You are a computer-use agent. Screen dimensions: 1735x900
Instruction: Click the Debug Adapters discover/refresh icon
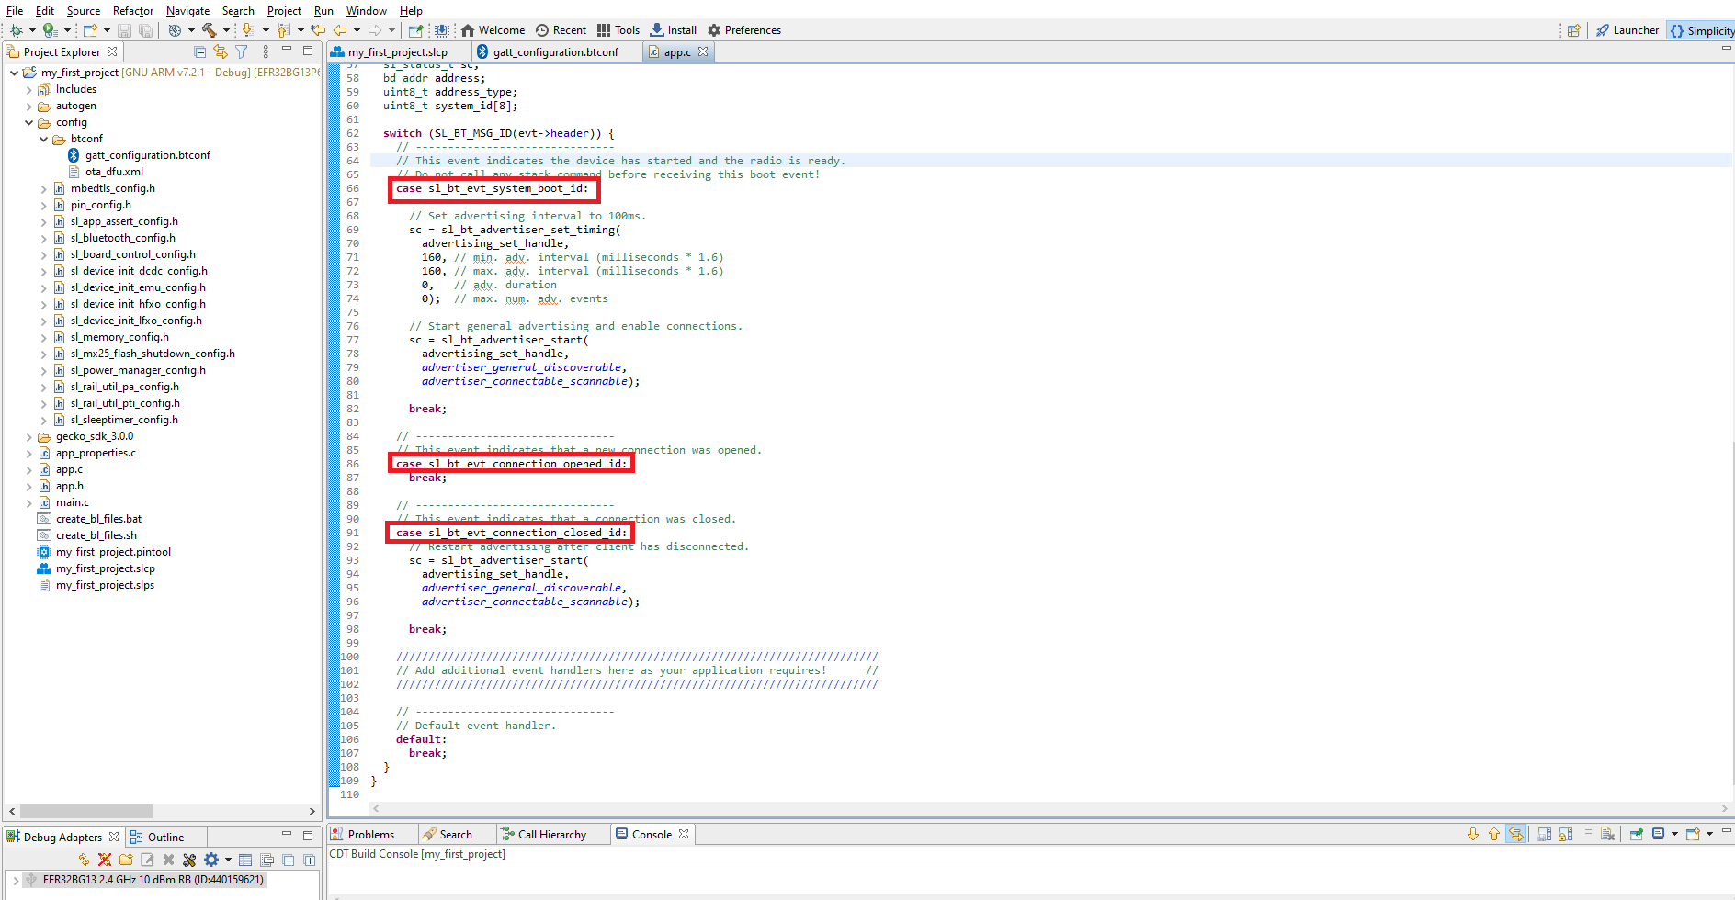84,861
